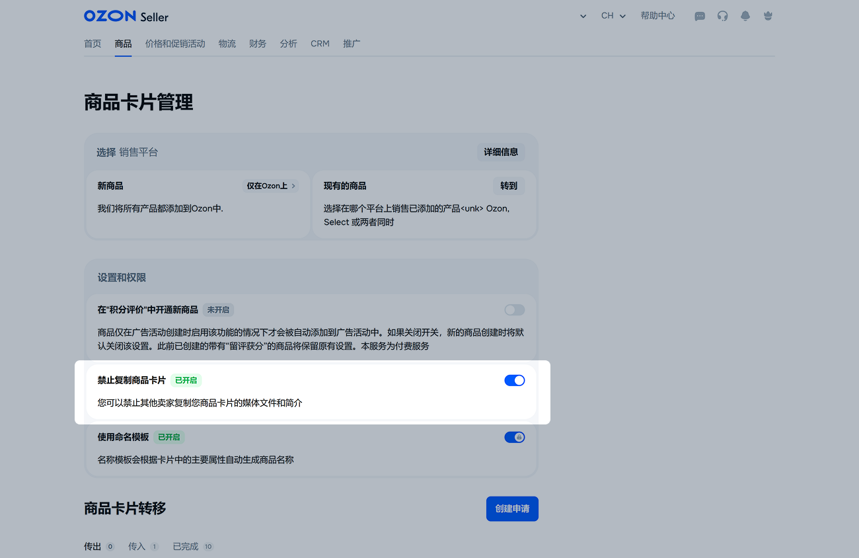The width and height of the screenshot is (859, 558).
Task: Click the Ozon Seller logo
Action: (x=126, y=16)
